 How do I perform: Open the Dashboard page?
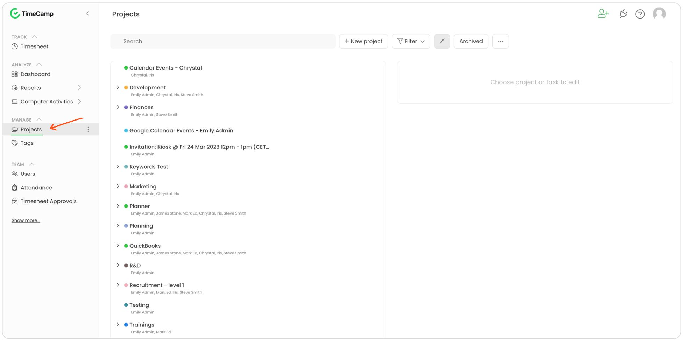tap(35, 74)
